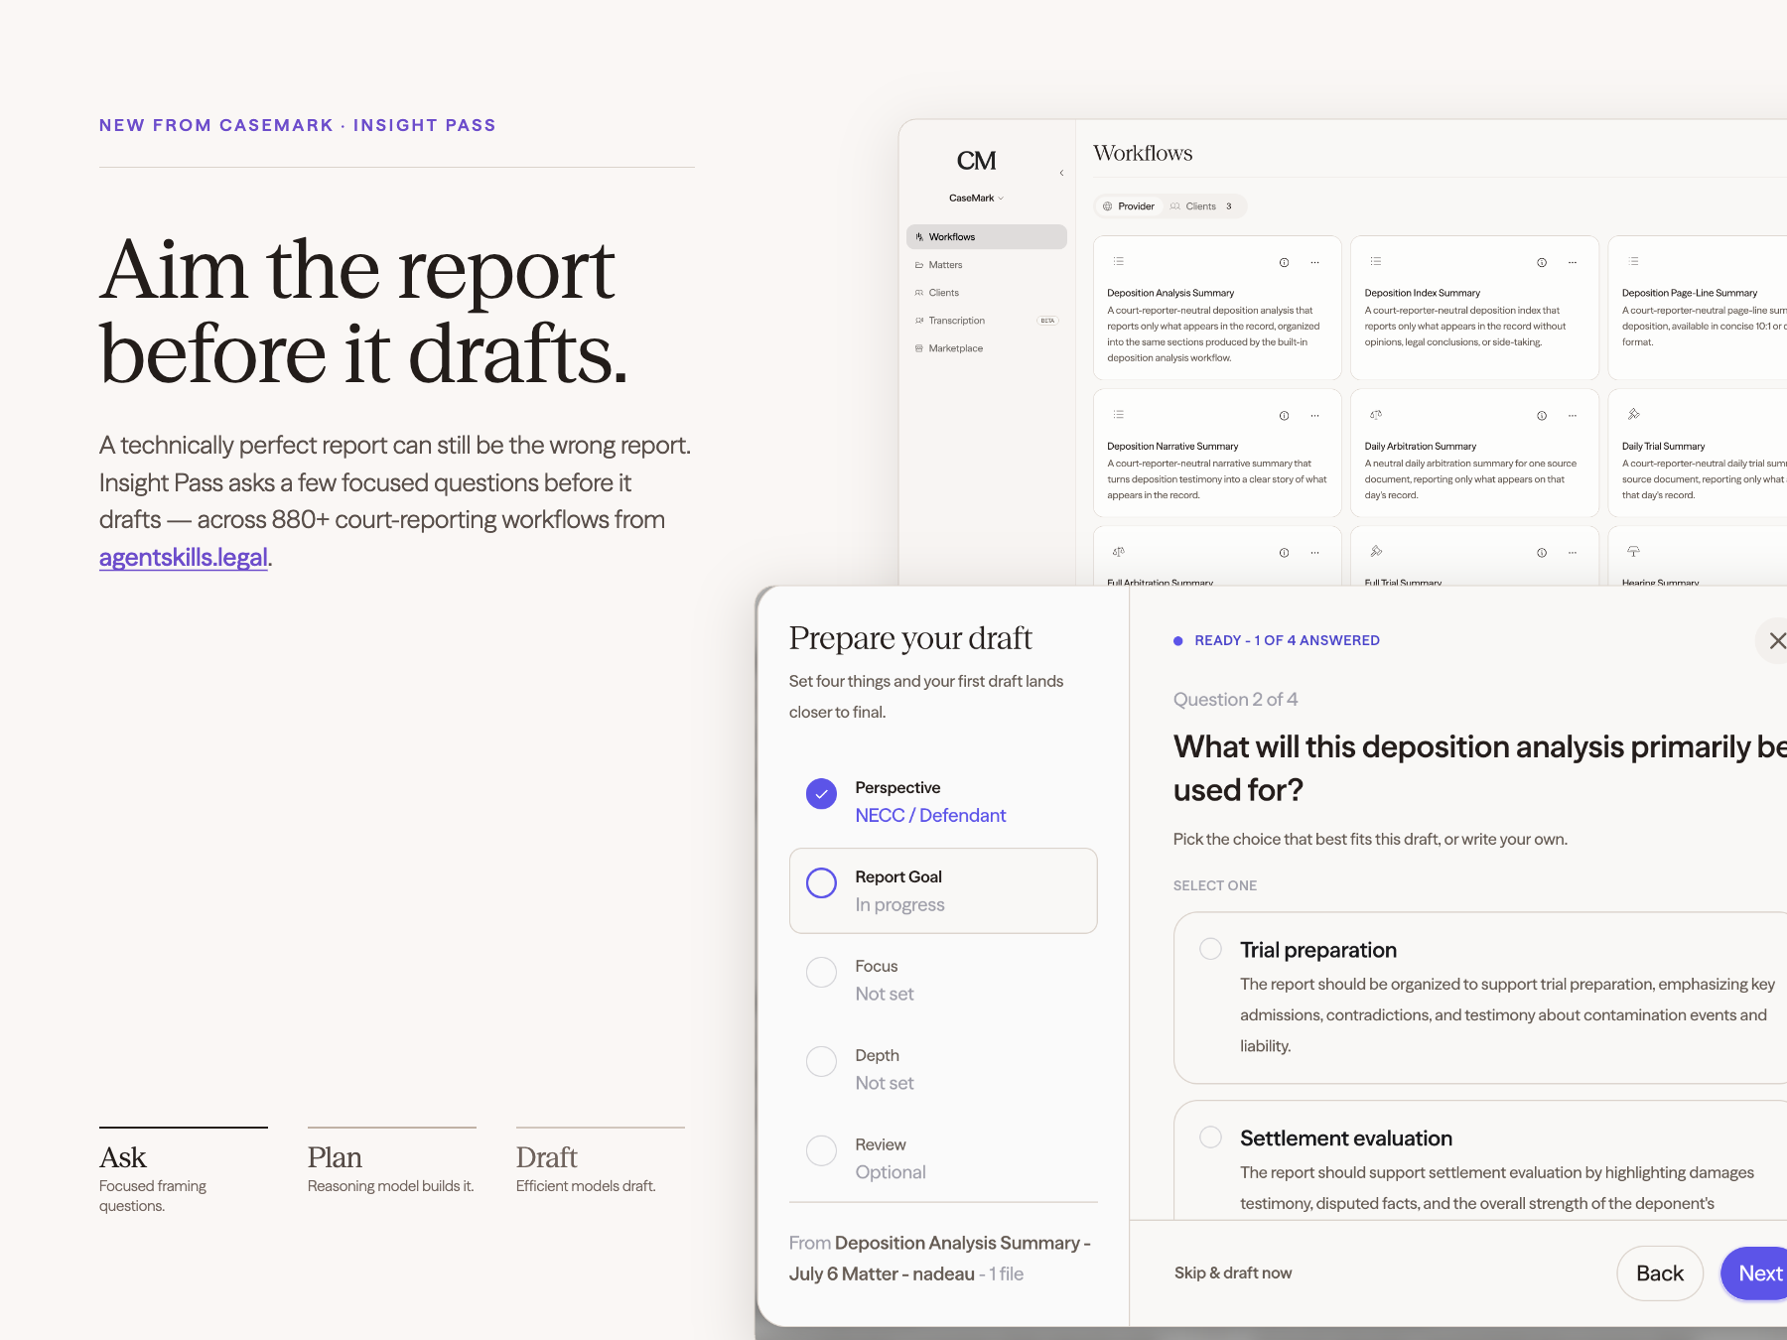1787x1340 pixels.
Task: Choose the Settlement evaluation option
Action: (1480, 1159)
